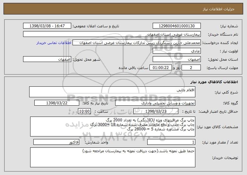Select the remaining time field 01:00:22
Image resolution: width=247 pixels, height=175 pixels.
point(160,68)
